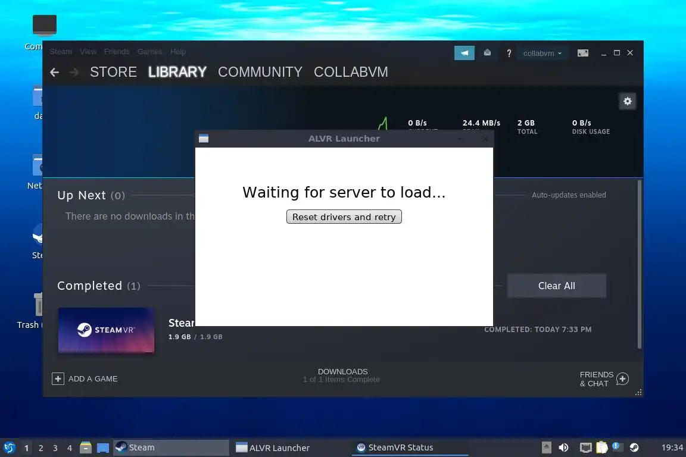Open the volume speaker tray icon
Viewport: 686px width, 457px height.
(x=563, y=447)
